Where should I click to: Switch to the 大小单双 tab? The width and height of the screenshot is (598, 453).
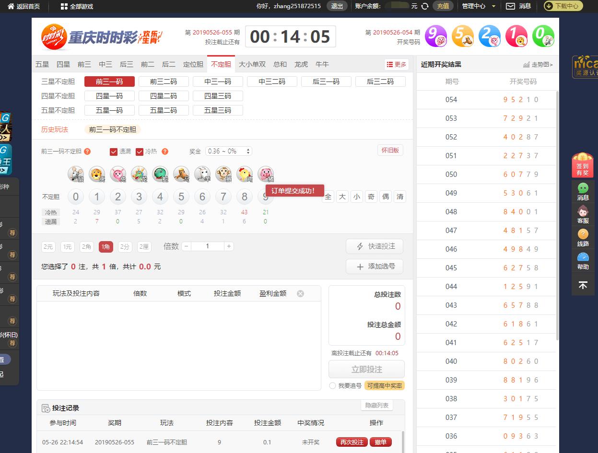click(252, 64)
